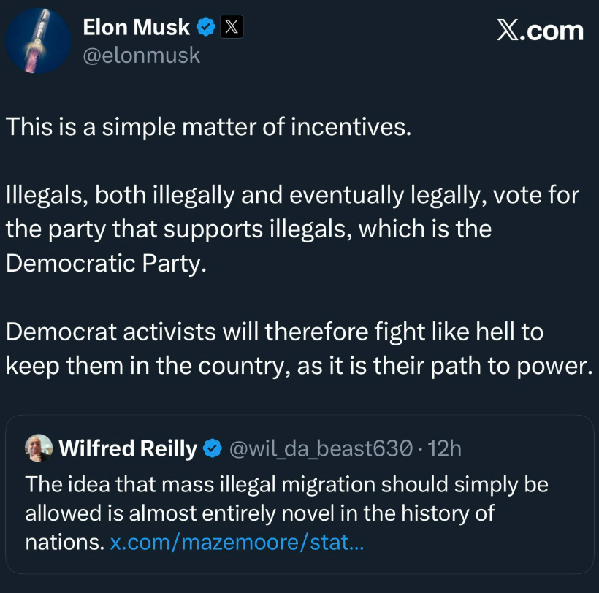Click the word 'nations.' in the quoted post
Viewport: 599px width, 593px height.
(64, 543)
